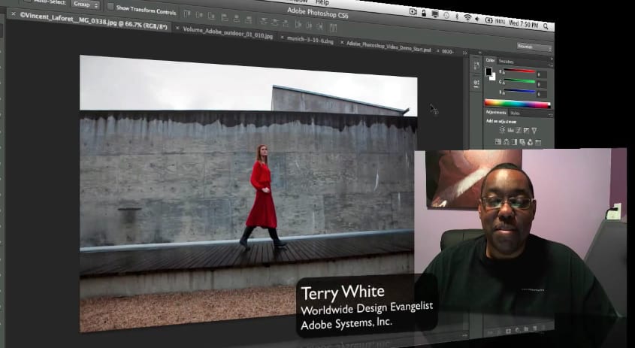Add a Color Lookup adjustment

pos(538,142)
